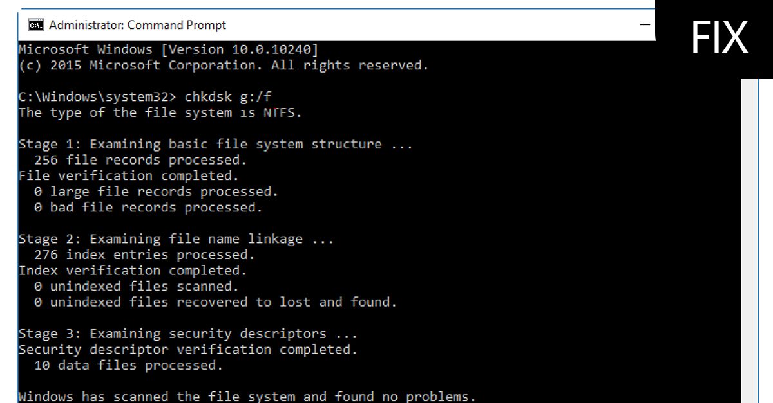The width and height of the screenshot is (773, 403).
Task: Click the 'Stage 2: Examining file name linkage' line
Action: point(177,238)
